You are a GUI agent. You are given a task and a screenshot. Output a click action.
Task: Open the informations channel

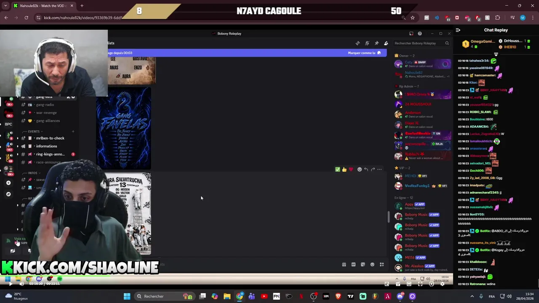tap(46, 146)
